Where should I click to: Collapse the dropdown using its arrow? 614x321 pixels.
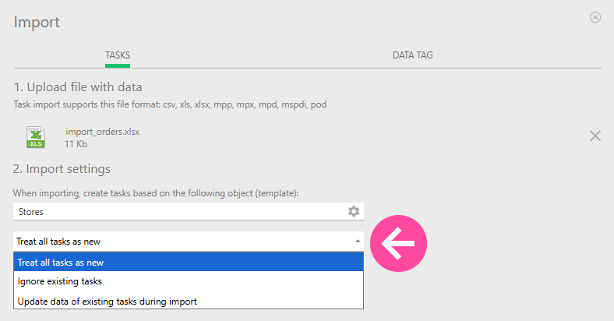pyautogui.click(x=357, y=242)
